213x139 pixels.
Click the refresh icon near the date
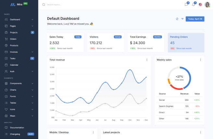[x=177, y=19]
